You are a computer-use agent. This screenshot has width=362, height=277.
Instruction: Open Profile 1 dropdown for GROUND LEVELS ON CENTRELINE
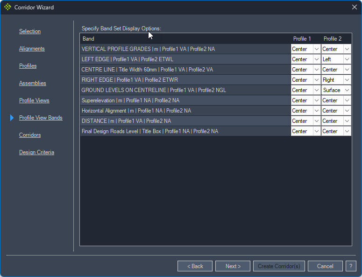click(305, 90)
